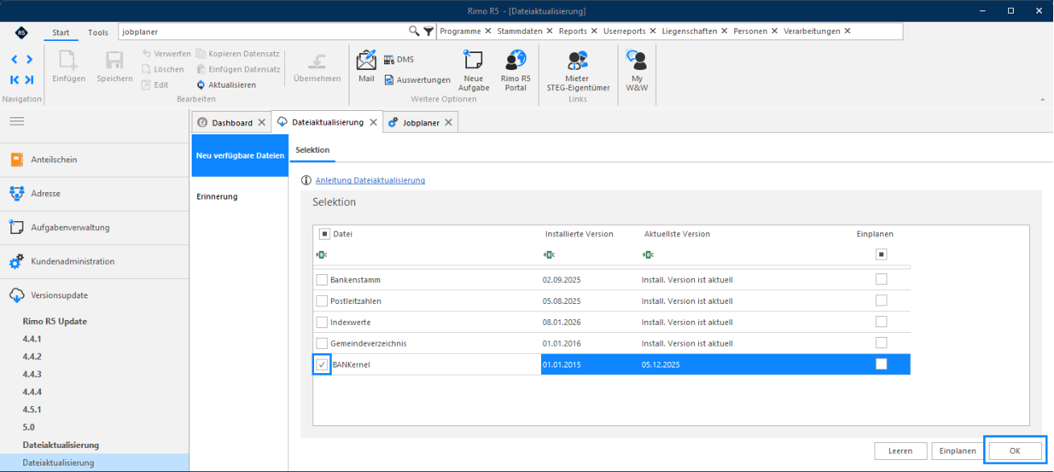Click the Aktualisieren refresh icon
The width and height of the screenshot is (1054, 472).
click(201, 84)
